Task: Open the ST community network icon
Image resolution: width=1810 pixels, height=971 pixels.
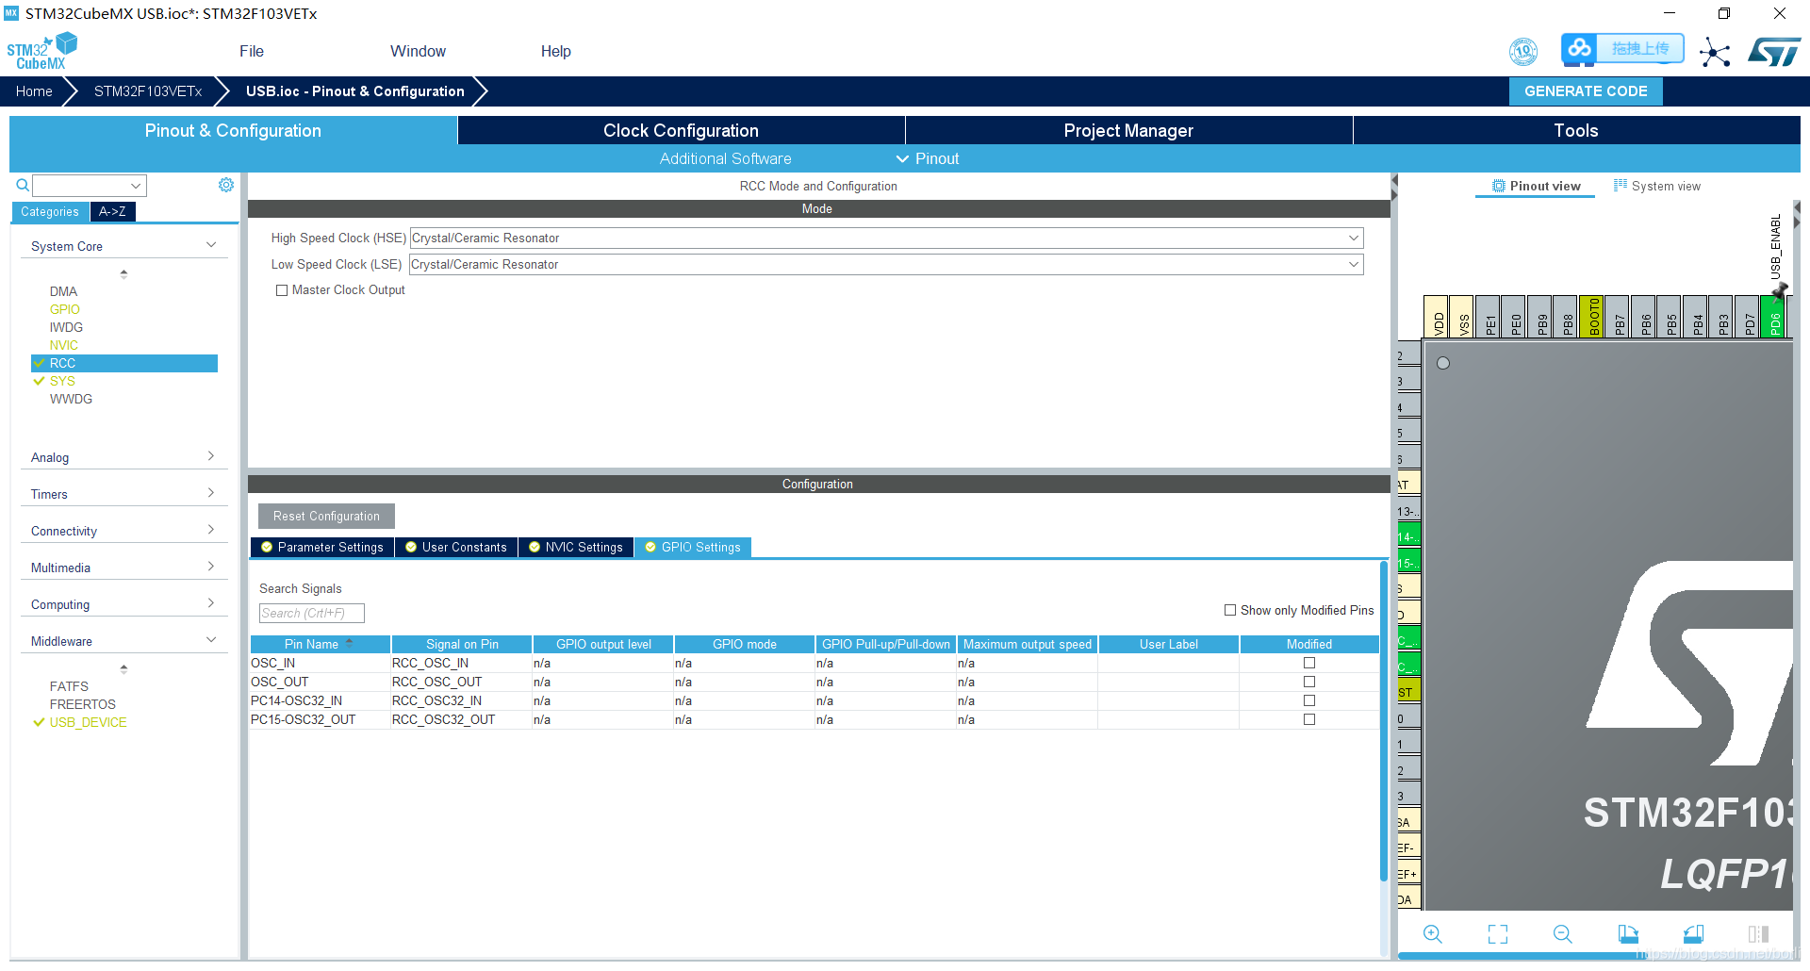Action: [x=1715, y=52]
